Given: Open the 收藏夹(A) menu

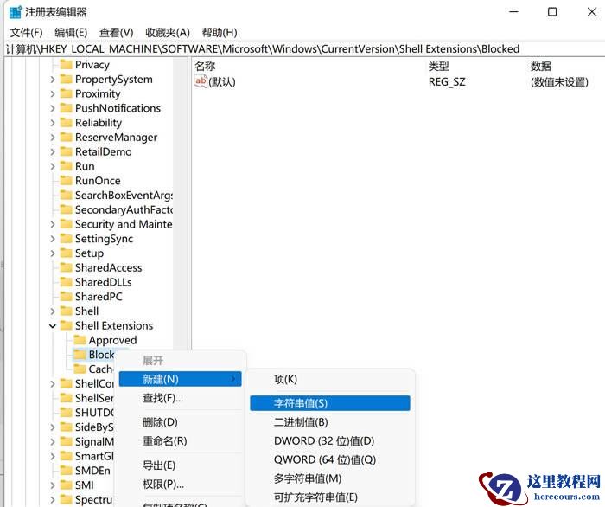Looking at the screenshot, I should pyautogui.click(x=168, y=32).
